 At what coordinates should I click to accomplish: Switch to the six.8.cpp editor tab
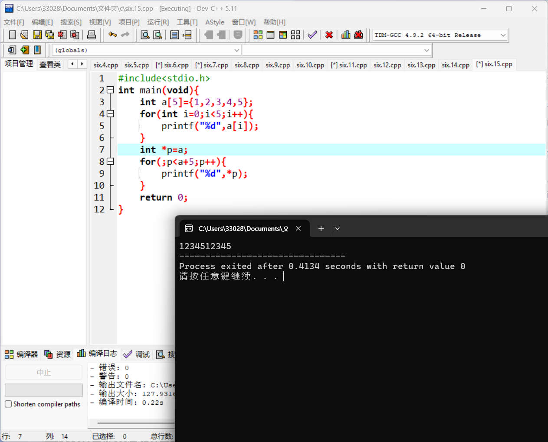click(247, 65)
